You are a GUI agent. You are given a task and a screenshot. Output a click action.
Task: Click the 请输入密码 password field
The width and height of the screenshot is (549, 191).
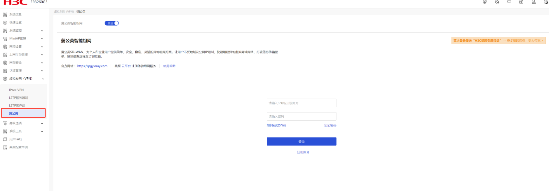301,117
